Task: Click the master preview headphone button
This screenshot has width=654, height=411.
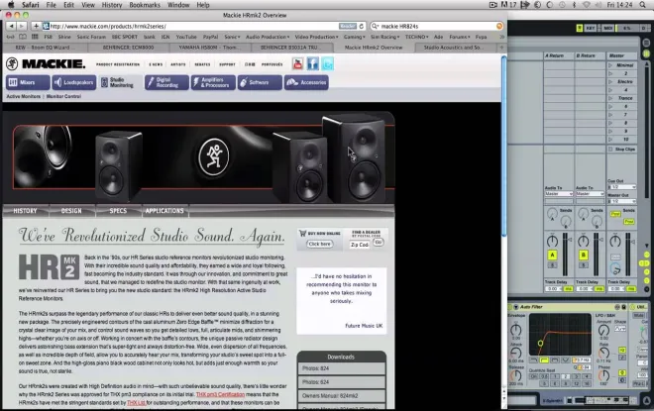Action: [615, 268]
